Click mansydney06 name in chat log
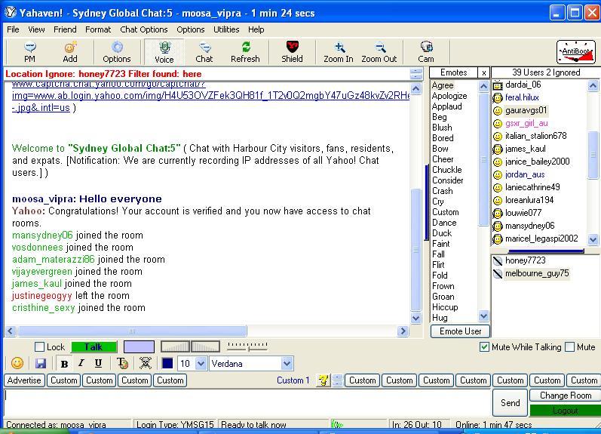Screen dimensions: 601x434 [42, 235]
